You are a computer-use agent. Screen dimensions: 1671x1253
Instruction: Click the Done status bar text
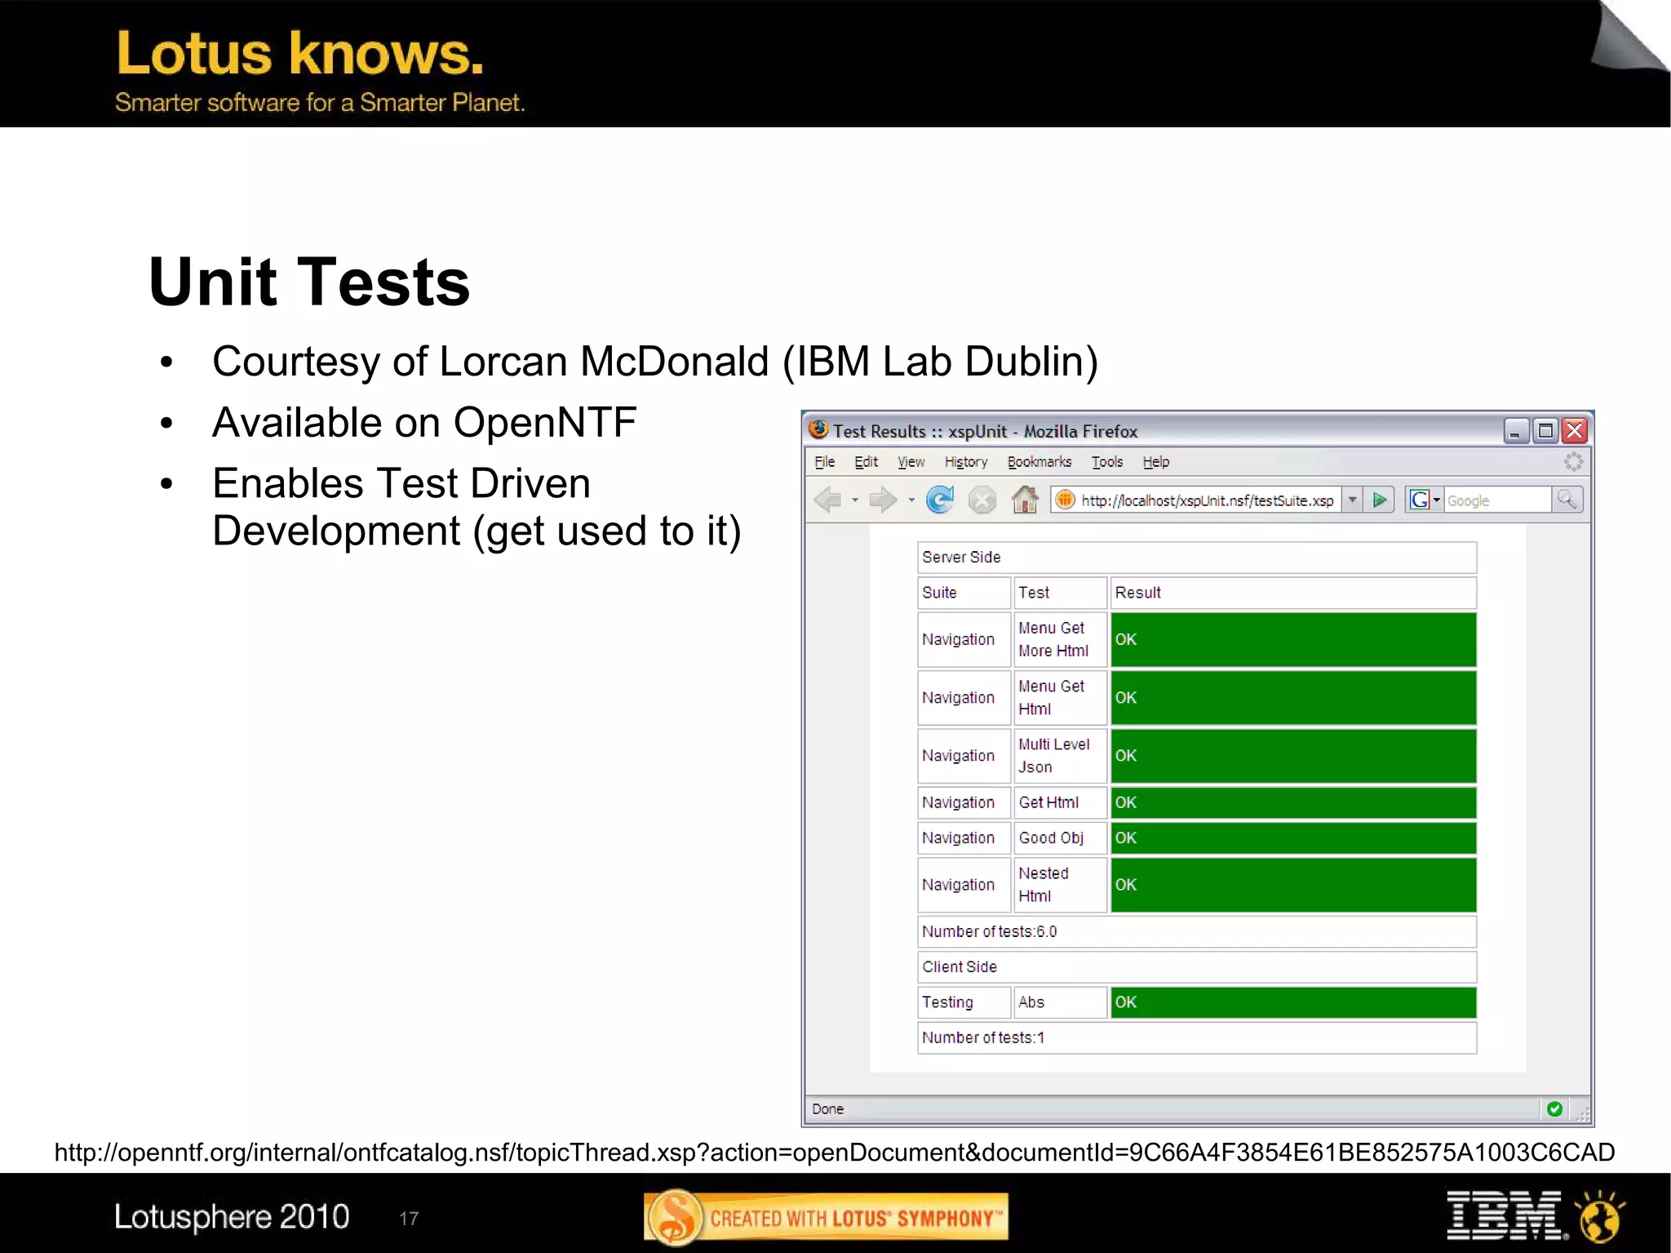coord(827,1109)
